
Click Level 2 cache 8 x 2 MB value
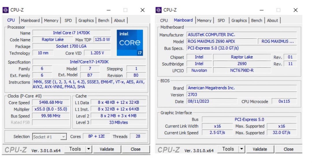(x=118, y=116)
